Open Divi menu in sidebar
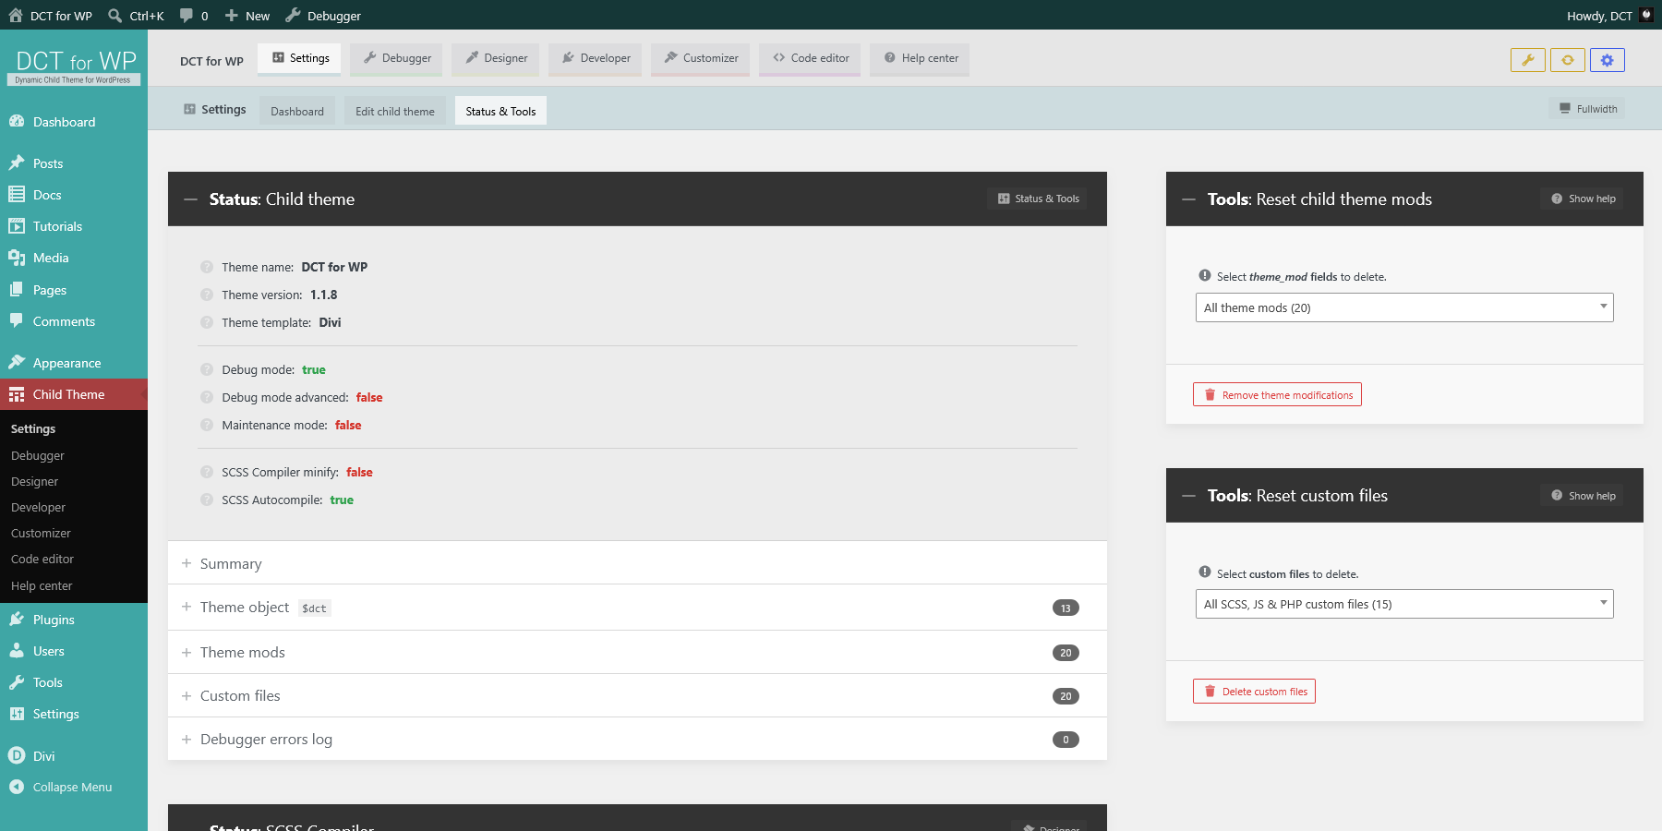Screen dimensions: 1662x831 74,755
